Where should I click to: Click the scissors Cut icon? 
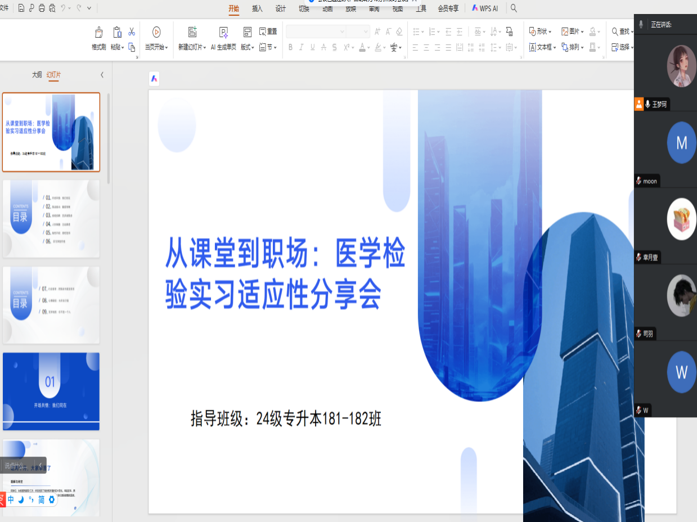pos(132,31)
